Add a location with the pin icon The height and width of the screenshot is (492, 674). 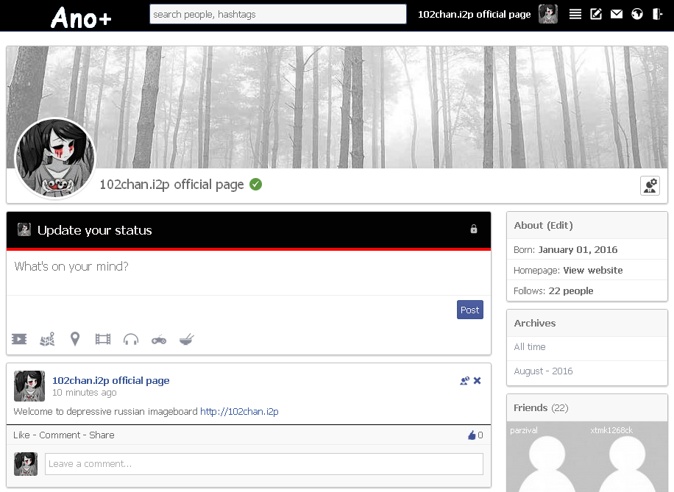coord(75,339)
